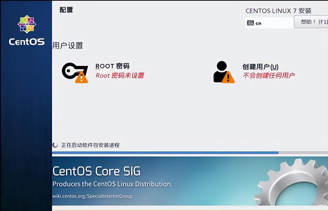
Task: Click the 用户设置 section heading
Action: coord(67,46)
